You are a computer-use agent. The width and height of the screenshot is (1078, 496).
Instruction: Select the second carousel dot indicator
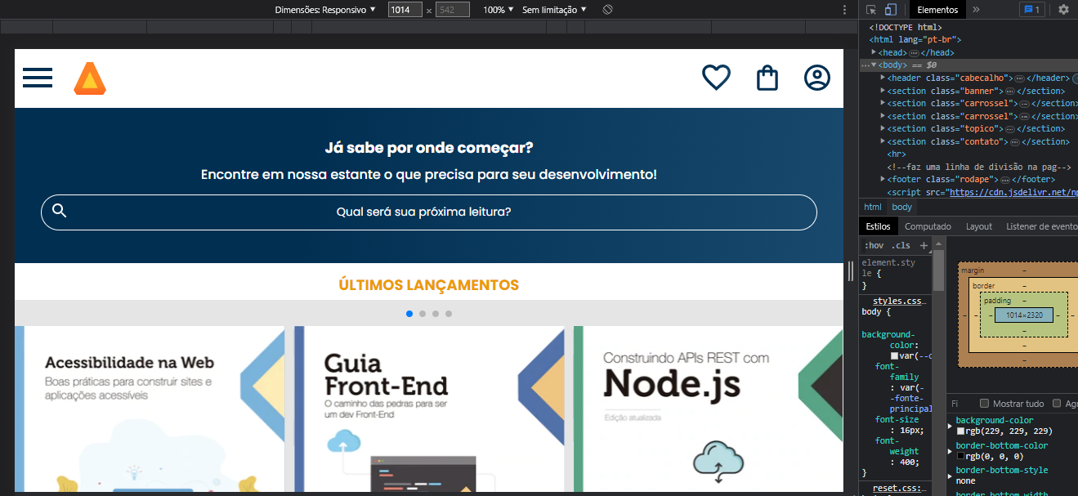coord(423,314)
